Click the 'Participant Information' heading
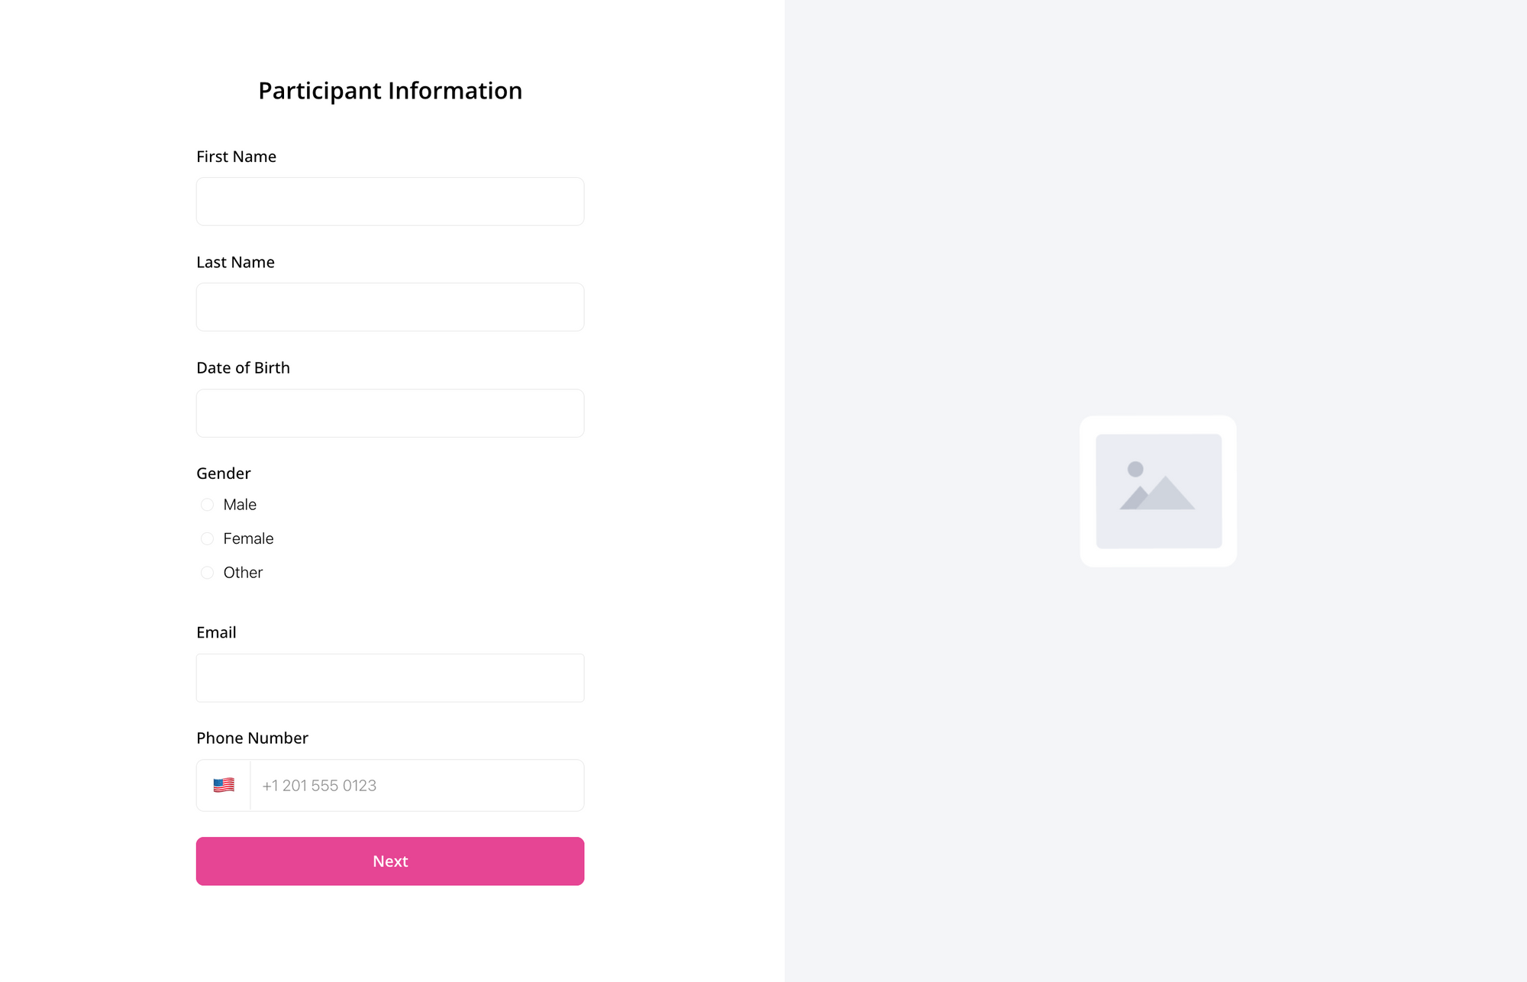 pos(390,91)
